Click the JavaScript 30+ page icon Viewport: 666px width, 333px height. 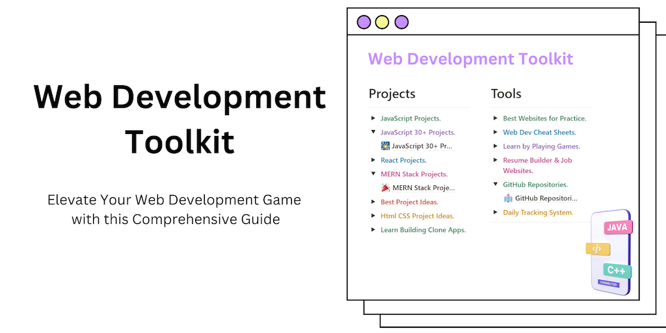[x=386, y=146]
